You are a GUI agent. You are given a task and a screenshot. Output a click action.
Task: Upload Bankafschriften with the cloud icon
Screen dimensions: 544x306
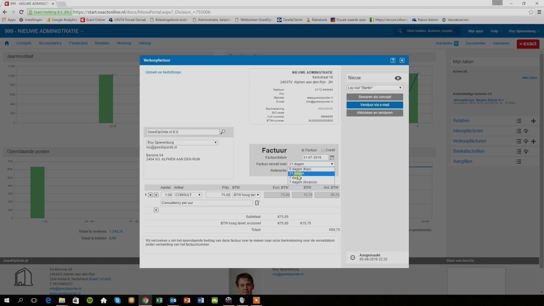point(526,151)
